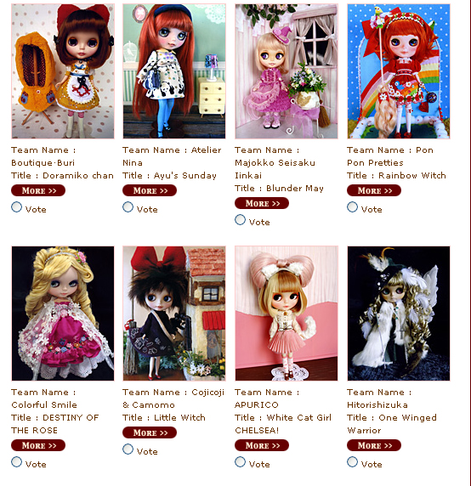Open the Rainbow Witch doll photo

[x=399, y=71]
